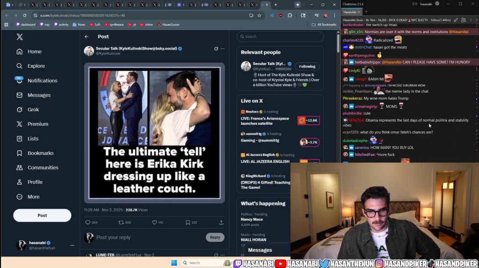Bookmark this page with the star icon
Image resolution: width=479 pixels, height=268 pixels.
click(x=259, y=15)
